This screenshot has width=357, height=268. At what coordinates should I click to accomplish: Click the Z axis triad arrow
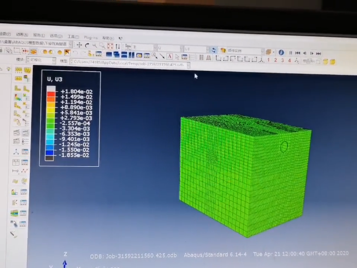(65, 264)
